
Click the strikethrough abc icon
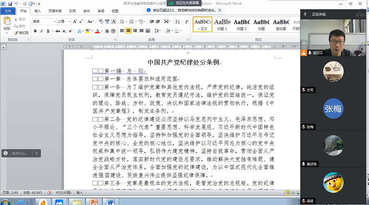tap(57, 31)
